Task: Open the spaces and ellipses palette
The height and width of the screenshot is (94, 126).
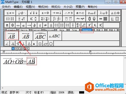Action: pyautogui.click(x=22, y=13)
